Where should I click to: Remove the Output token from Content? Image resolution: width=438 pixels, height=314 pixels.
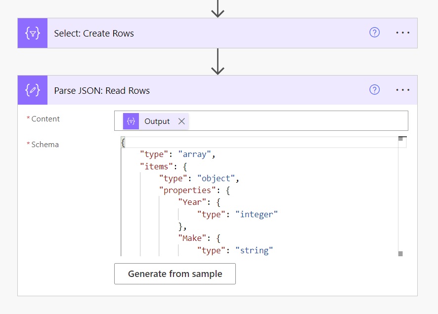181,121
